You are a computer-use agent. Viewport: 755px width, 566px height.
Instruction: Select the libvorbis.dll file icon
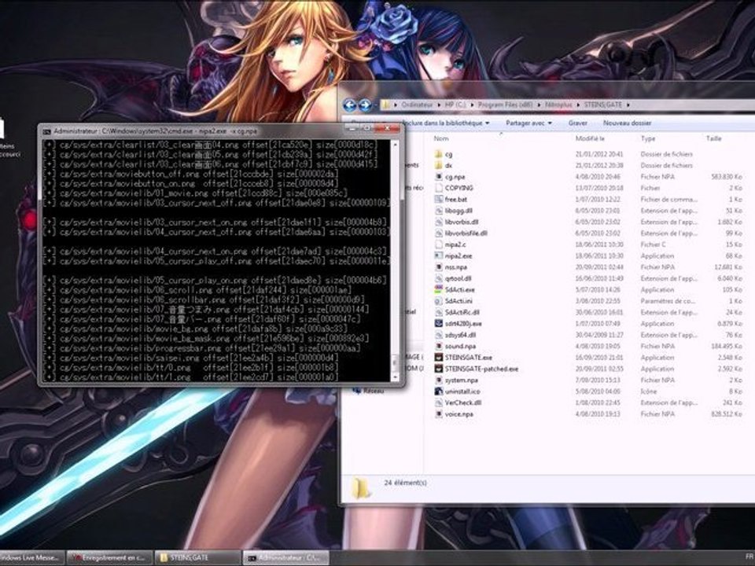click(x=439, y=222)
